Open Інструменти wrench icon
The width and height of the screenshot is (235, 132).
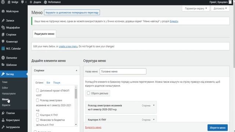(x=3, y=127)
